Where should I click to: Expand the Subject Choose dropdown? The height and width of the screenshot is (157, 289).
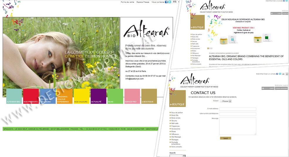(x=226, y=101)
